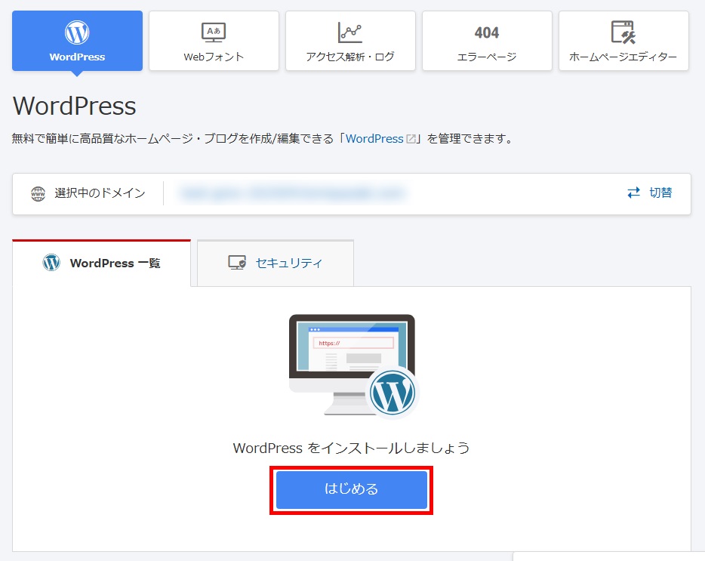Open the WordPress category card

[77, 41]
